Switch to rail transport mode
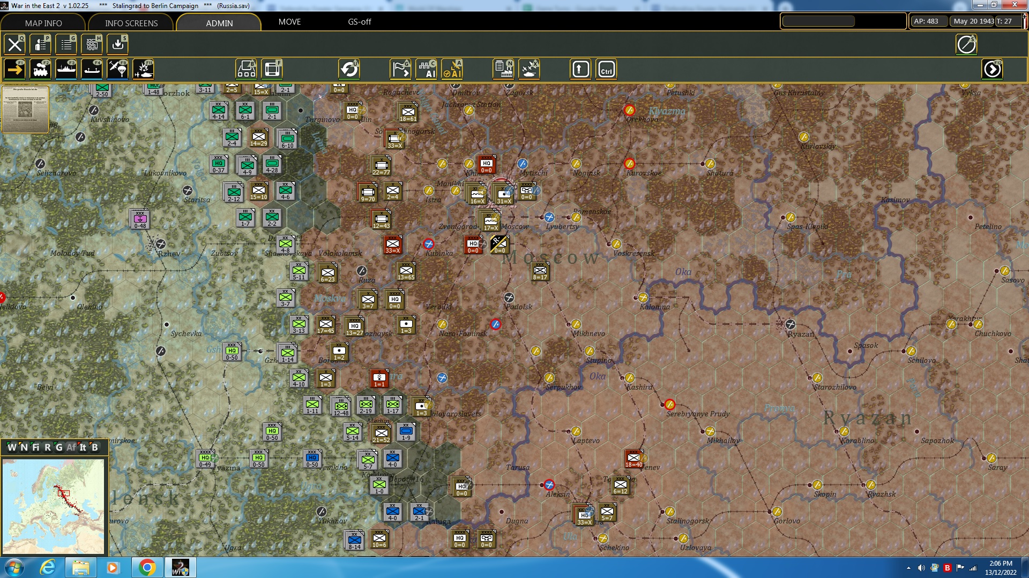This screenshot has height=578, width=1029. click(41, 69)
